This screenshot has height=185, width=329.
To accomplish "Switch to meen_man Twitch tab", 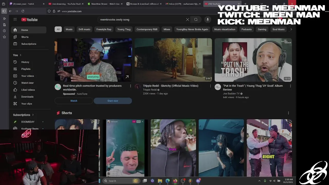I will click(27, 4).
